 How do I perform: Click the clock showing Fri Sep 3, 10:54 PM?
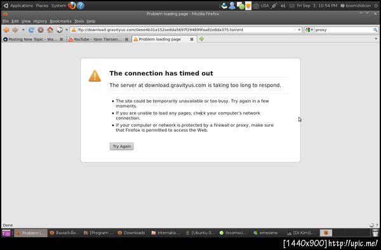pos(317,6)
